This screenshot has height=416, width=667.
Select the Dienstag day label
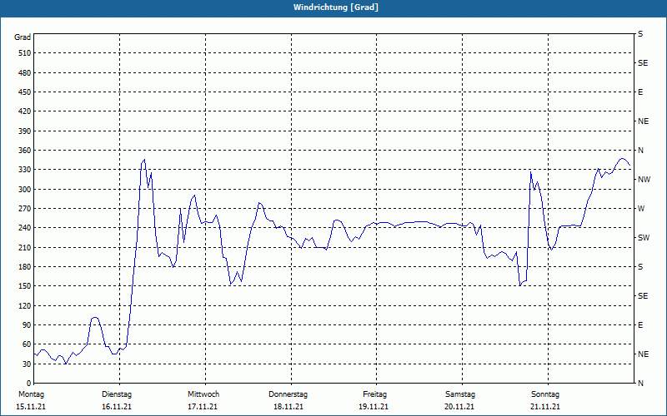tap(117, 394)
